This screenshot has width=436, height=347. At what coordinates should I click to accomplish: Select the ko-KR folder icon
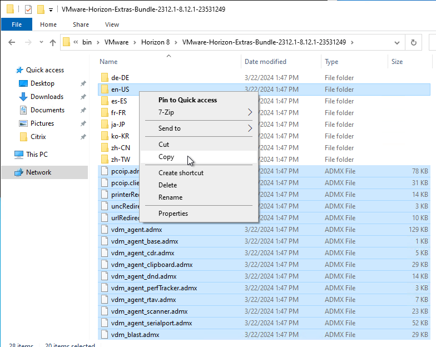point(105,136)
